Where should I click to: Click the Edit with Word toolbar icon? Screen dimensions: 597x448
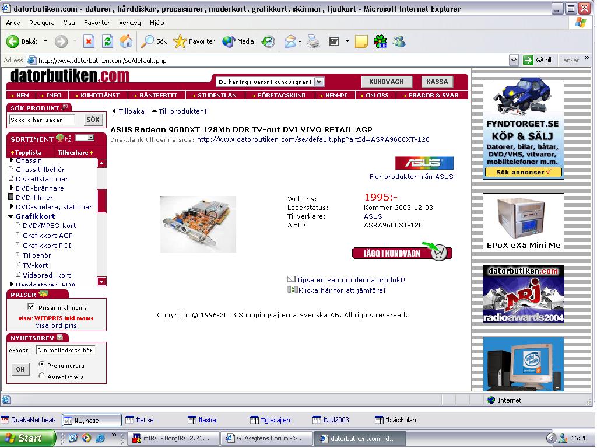334,41
